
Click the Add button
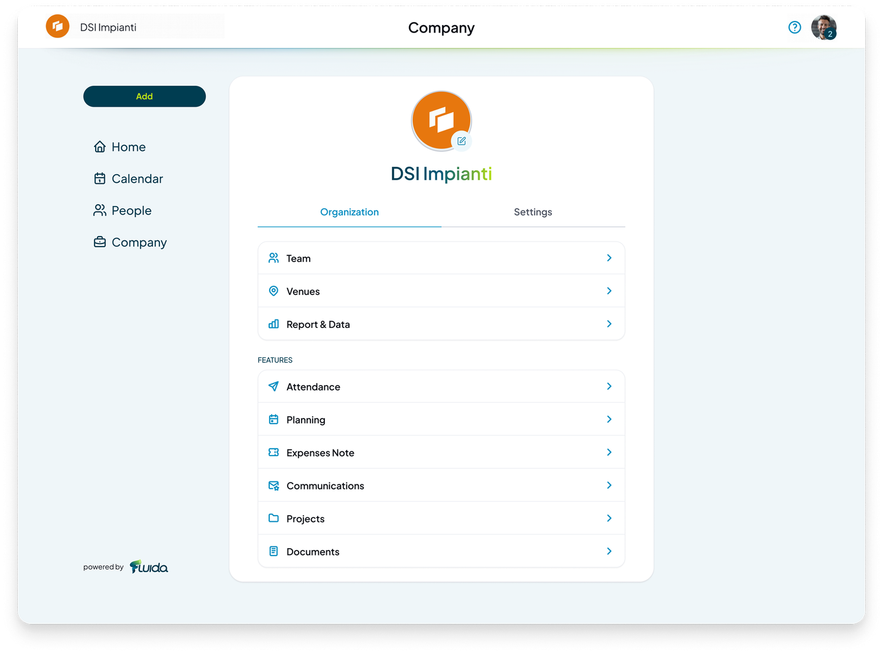pyautogui.click(x=145, y=96)
